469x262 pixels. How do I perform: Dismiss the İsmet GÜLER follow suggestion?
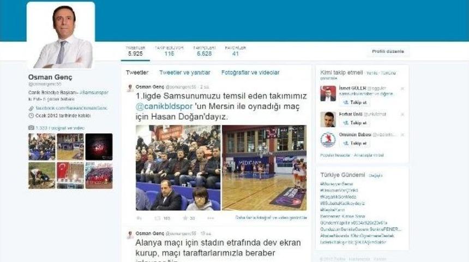click(x=402, y=88)
